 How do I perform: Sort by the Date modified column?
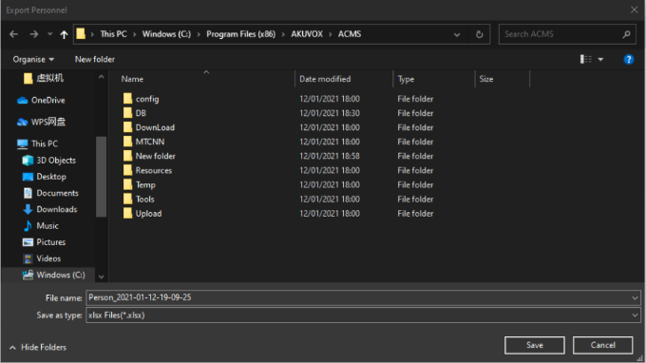click(325, 79)
